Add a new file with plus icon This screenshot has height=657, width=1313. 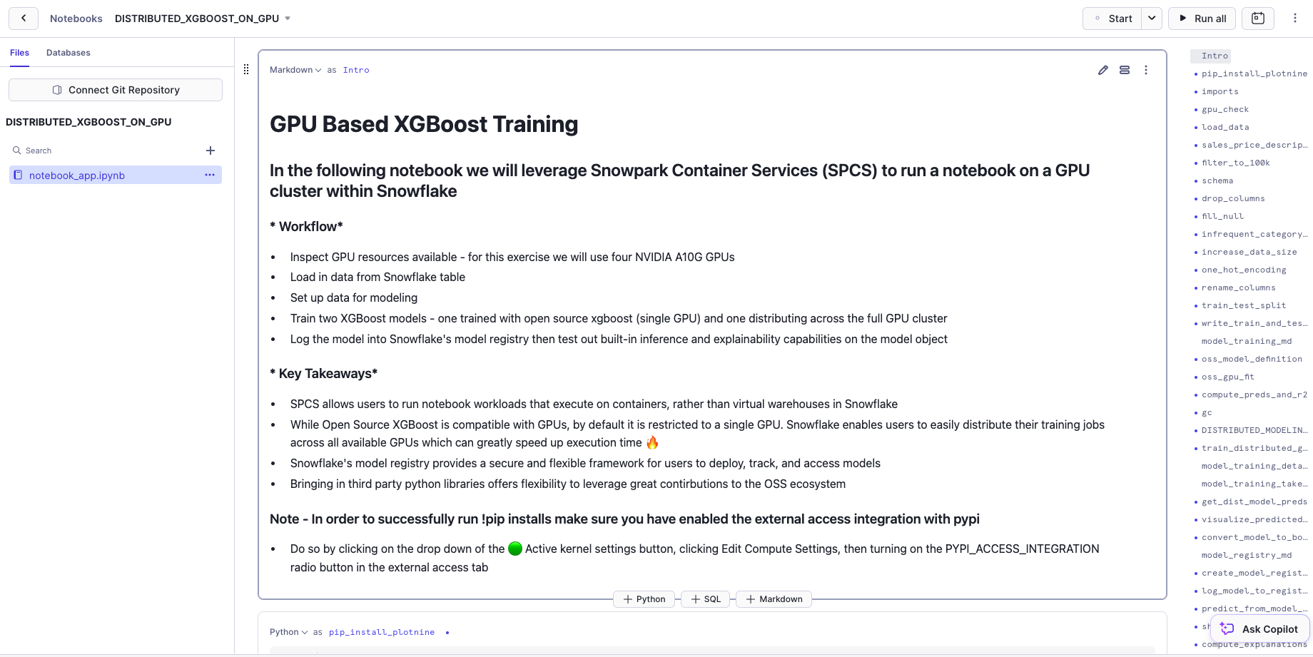coord(211,151)
